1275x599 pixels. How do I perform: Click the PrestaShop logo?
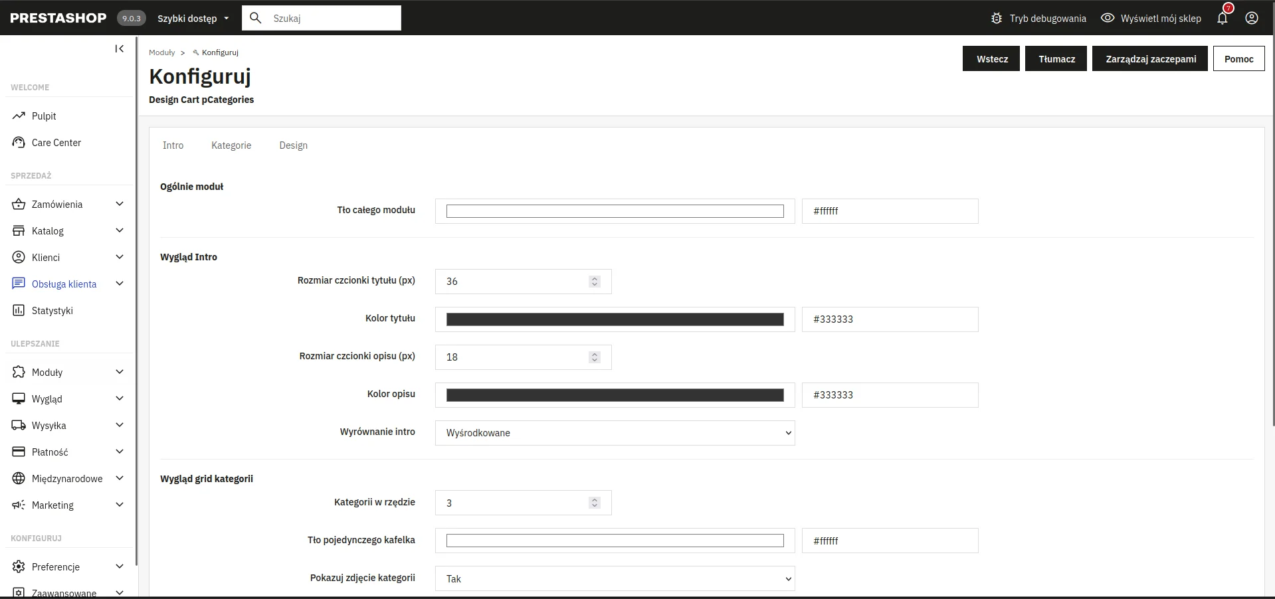[58, 18]
